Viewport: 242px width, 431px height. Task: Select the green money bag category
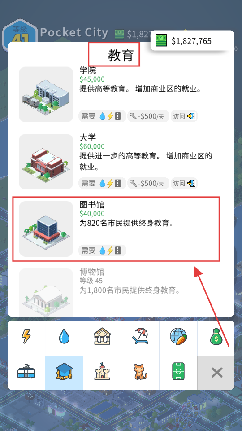(x=216, y=336)
